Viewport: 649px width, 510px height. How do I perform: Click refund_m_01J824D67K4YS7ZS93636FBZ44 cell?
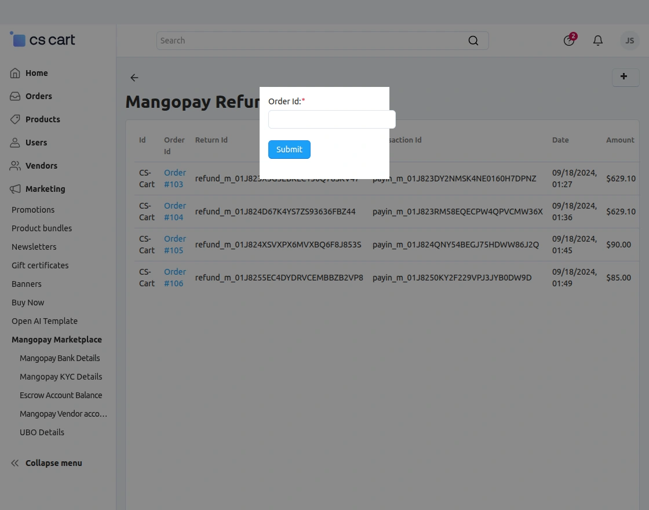tap(275, 212)
